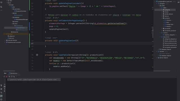Viewport: 180px width, 101px height.
Task: Open ProductoController class in project tree
Action: (x=21, y=11)
